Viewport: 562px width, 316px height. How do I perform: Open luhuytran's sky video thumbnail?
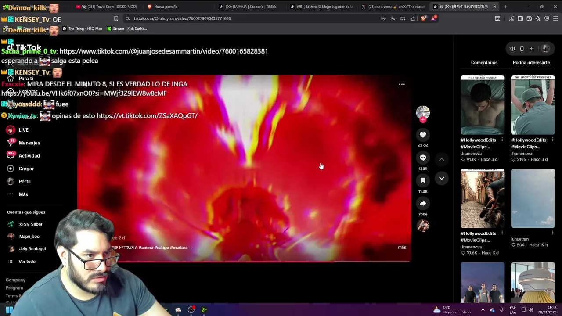[x=533, y=198]
